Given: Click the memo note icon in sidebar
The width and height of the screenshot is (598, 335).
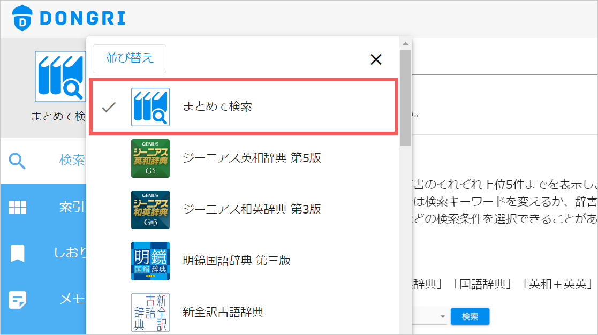Looking at the screenshot, I should click(x=18, y=300).
